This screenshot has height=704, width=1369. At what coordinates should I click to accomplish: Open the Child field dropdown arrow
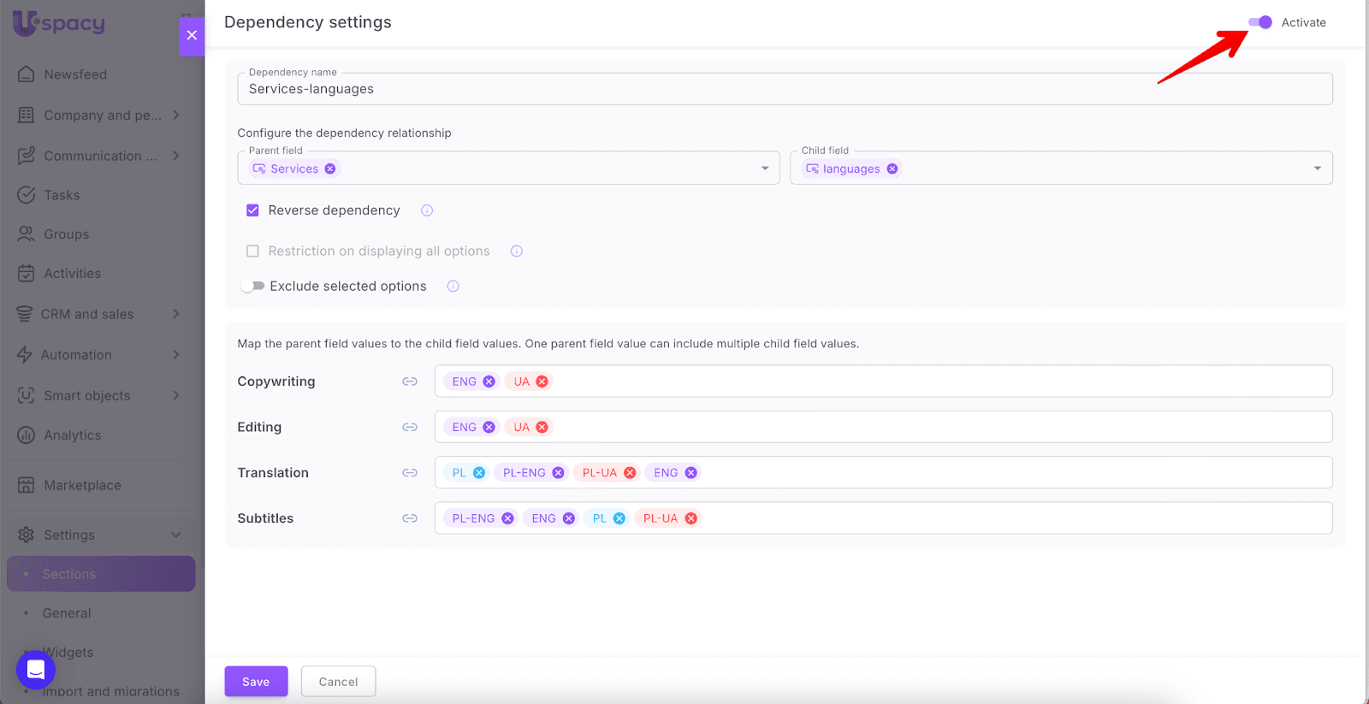click(x=1317, y=169)
